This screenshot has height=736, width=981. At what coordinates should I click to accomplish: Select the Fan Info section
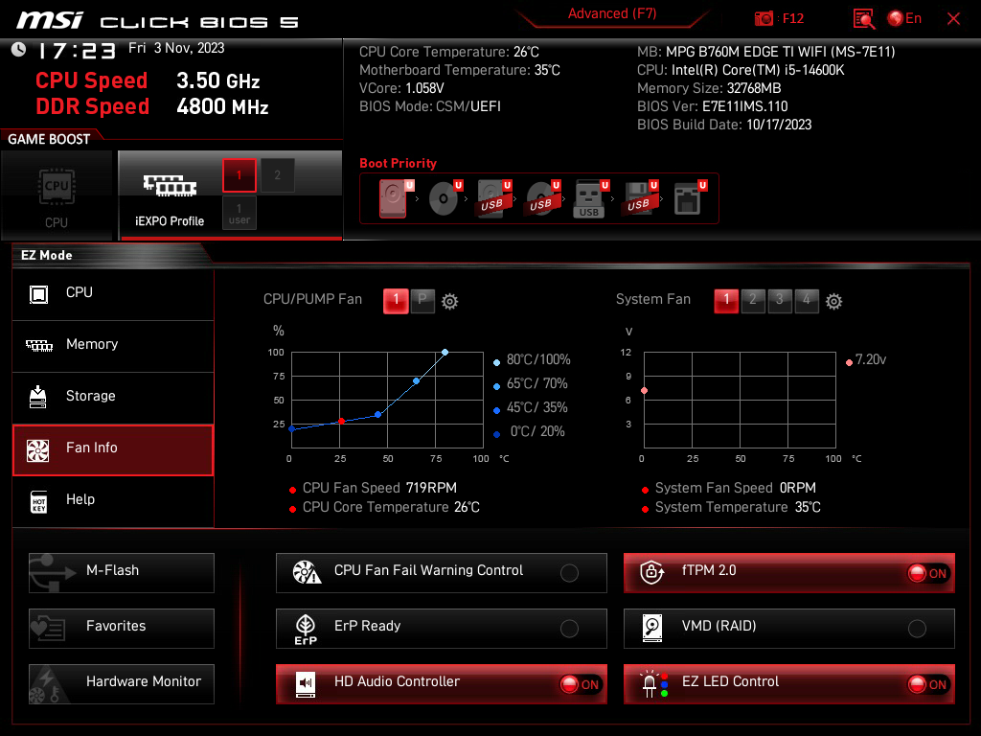pyautogui.click(x=113, y=450)
